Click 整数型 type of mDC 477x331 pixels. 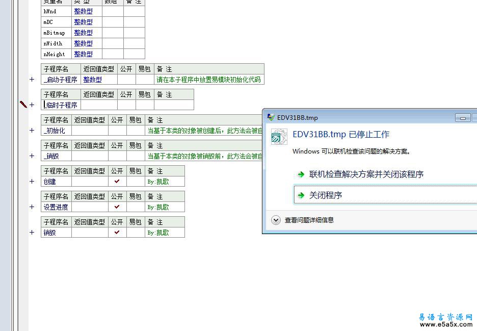coord(84,22)
